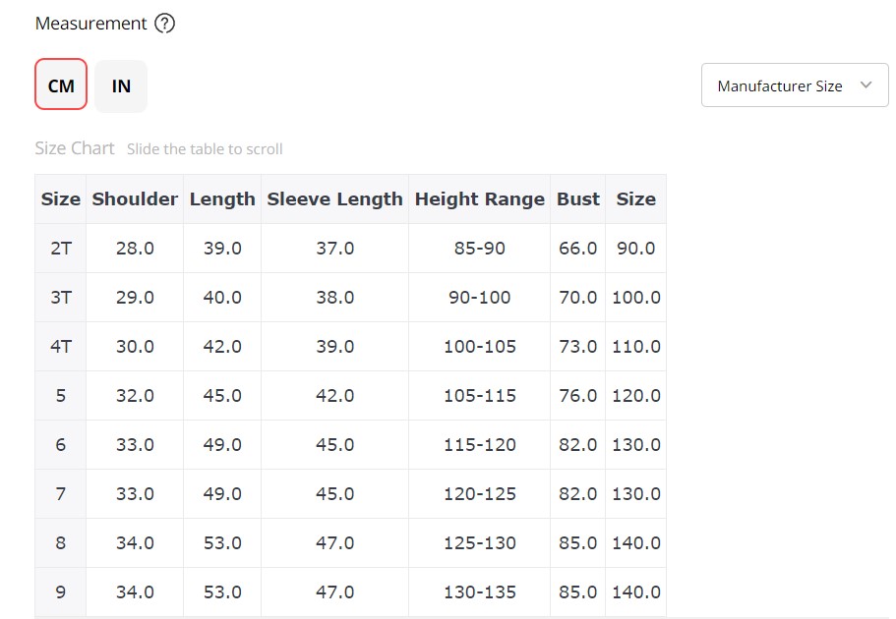Click the Measurement help question mark icon
This screenshot has height=619, width=896.
[164, 24]
